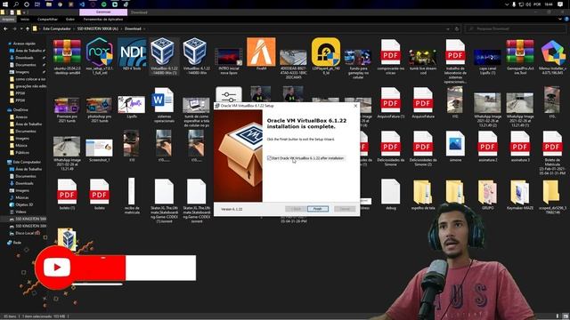Open the Início ribbon tab

(25, 20)
